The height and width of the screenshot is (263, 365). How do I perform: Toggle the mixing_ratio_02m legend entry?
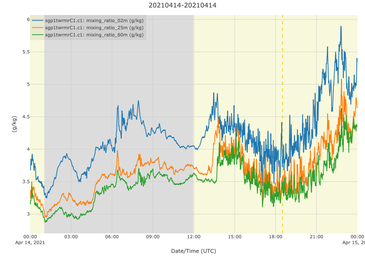tap(88, 20)
